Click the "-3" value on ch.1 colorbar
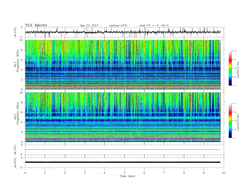 (x=235, y=51)
